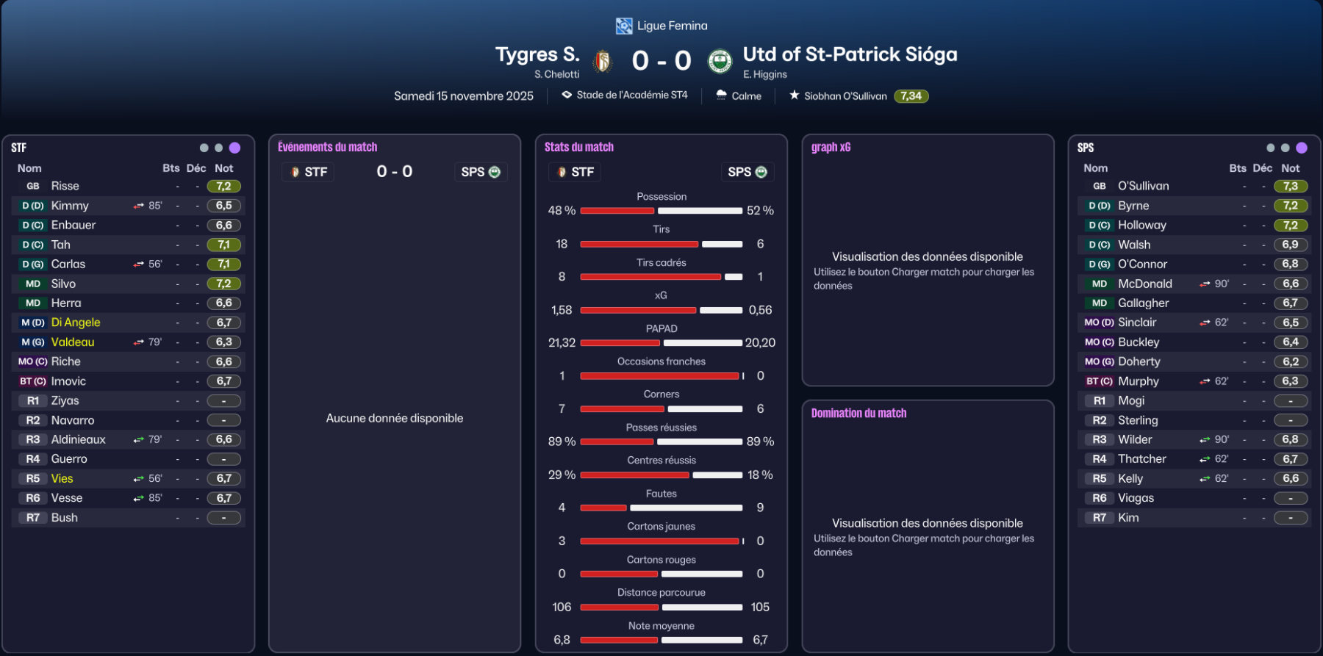This screenshot has height=656, width=1323.
Task: Click the star icon before Siobhan O'Sullivan
Action: pyautogui.click(x=794, y=95)
